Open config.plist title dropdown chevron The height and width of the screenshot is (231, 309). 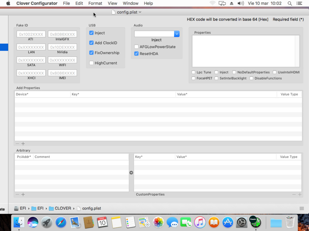point(140,12)
